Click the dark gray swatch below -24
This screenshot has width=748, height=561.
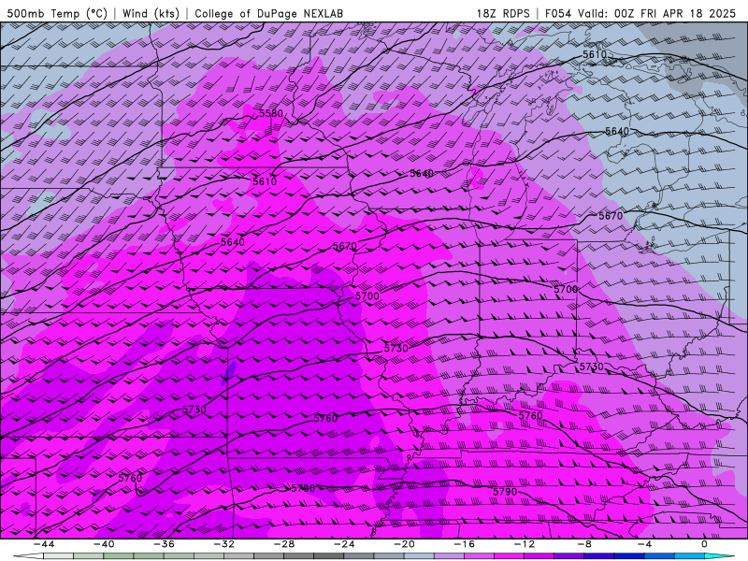[x=329, y=556]
